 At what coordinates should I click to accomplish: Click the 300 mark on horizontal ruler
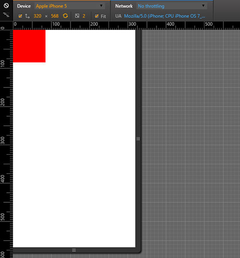(x=132, y=24)
